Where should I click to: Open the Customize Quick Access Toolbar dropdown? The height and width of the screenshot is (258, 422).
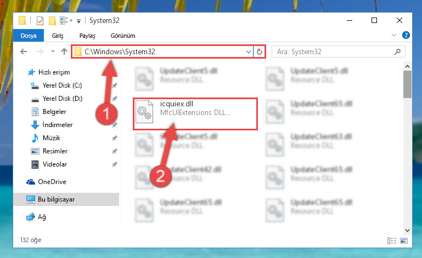pos(78,21)
